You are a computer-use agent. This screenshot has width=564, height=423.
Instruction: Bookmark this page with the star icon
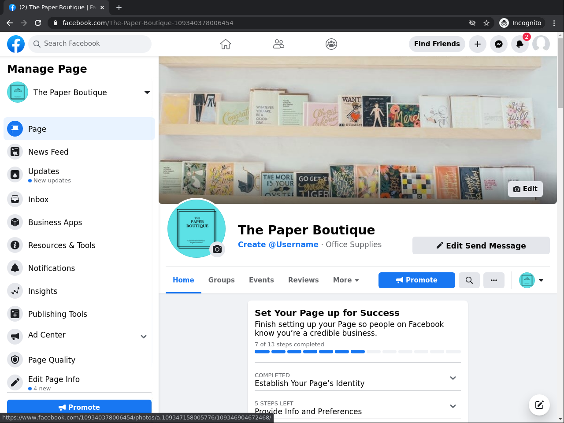tap(486, 23)
